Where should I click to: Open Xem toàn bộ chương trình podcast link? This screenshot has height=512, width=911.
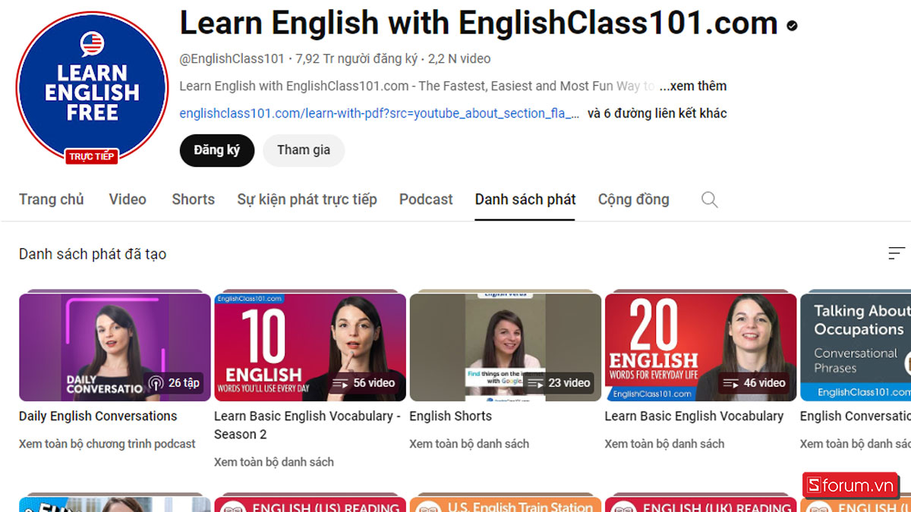[107, 444]
